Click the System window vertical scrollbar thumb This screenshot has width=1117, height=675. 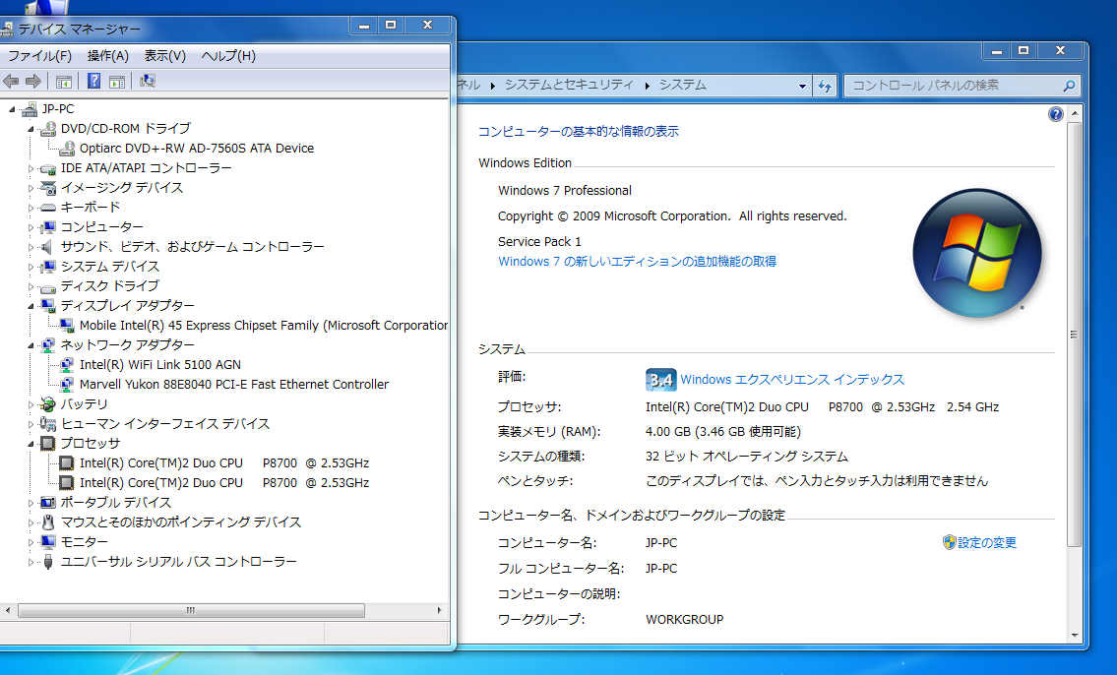coord(1075,335)
